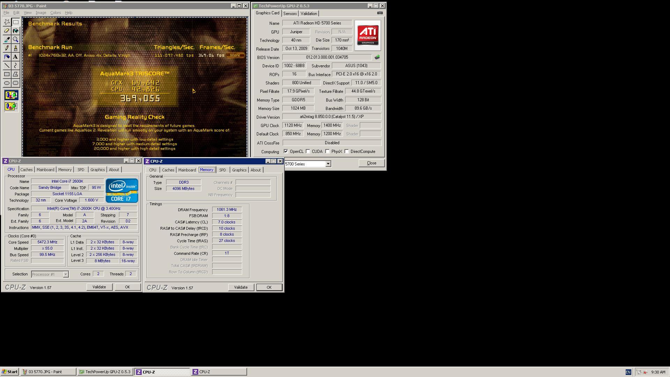Switch to 03 5770.JPG - Paint taskbar item
This screenshot has width=670, height=377.
(49, 372)
